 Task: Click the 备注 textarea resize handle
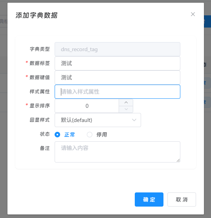tap(178, 161)
